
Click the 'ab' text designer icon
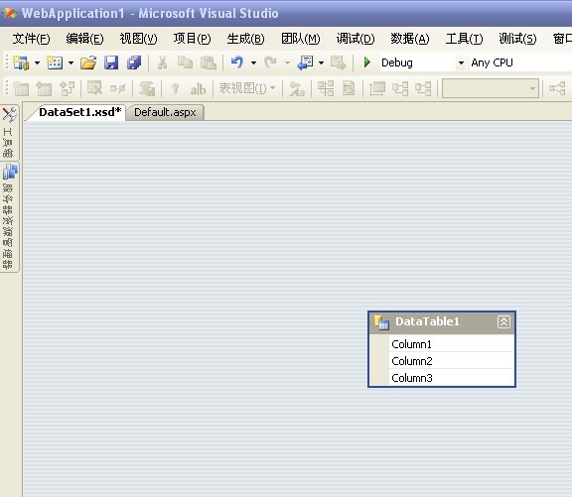click(x=198, y=89)
